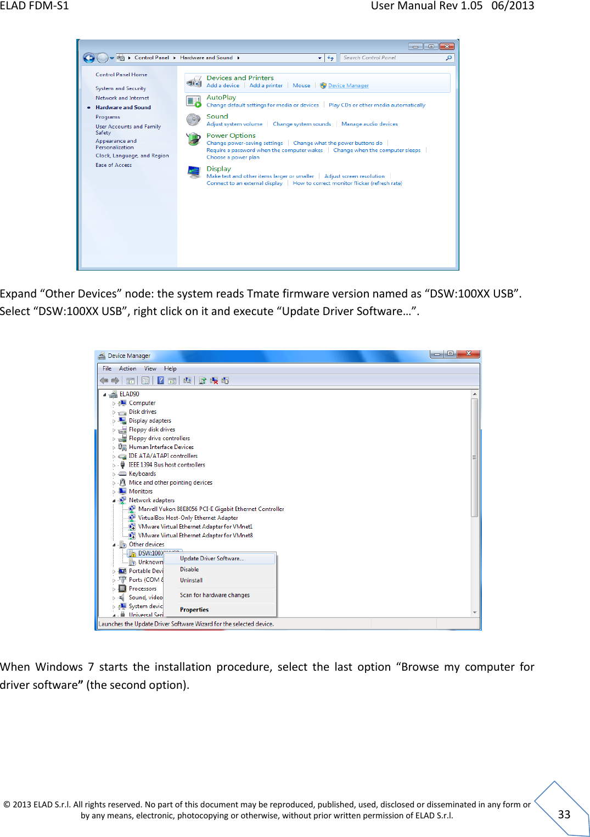The height and width of the screenshot is (837, 590).
Task: Click the Keyboards device icon
Action: point(123,474)
